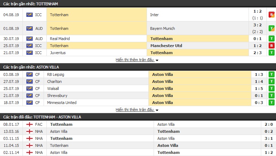Click the world flag icon on the Charlton row

pos(30,82)
